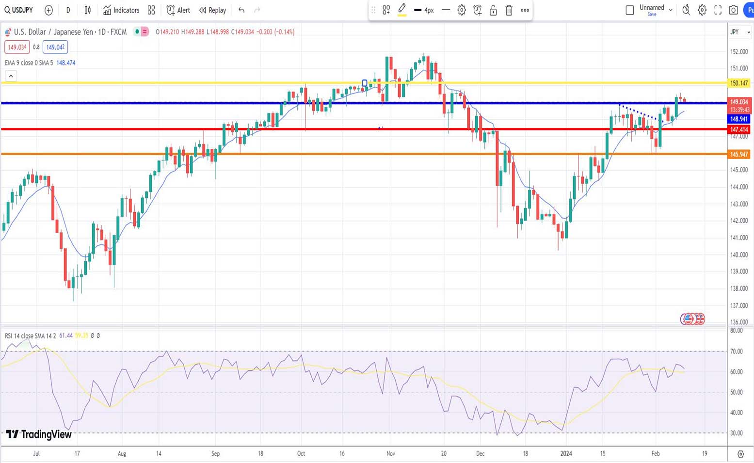Add alert on drawing with the clock icon
Viewport: 754px width, 463px height.
pyautogui.click(x=477, y=10)
